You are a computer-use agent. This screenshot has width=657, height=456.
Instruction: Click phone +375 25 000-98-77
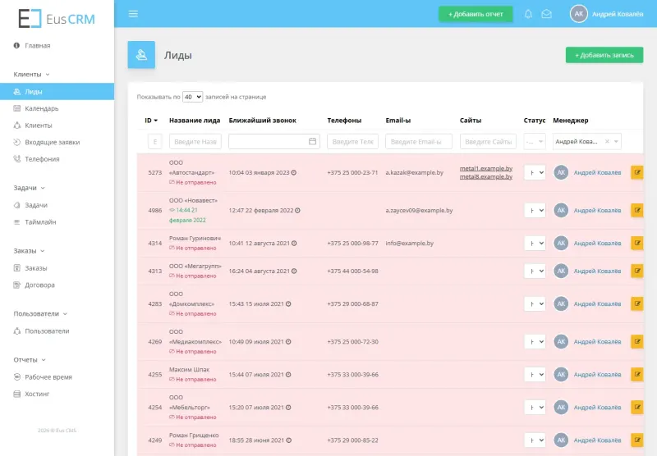click(x=353, y=243)
